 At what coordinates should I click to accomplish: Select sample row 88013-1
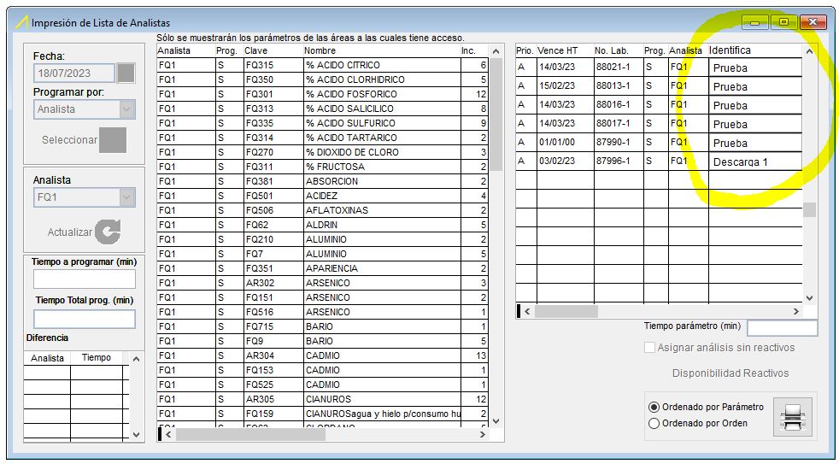pos(659,85)
